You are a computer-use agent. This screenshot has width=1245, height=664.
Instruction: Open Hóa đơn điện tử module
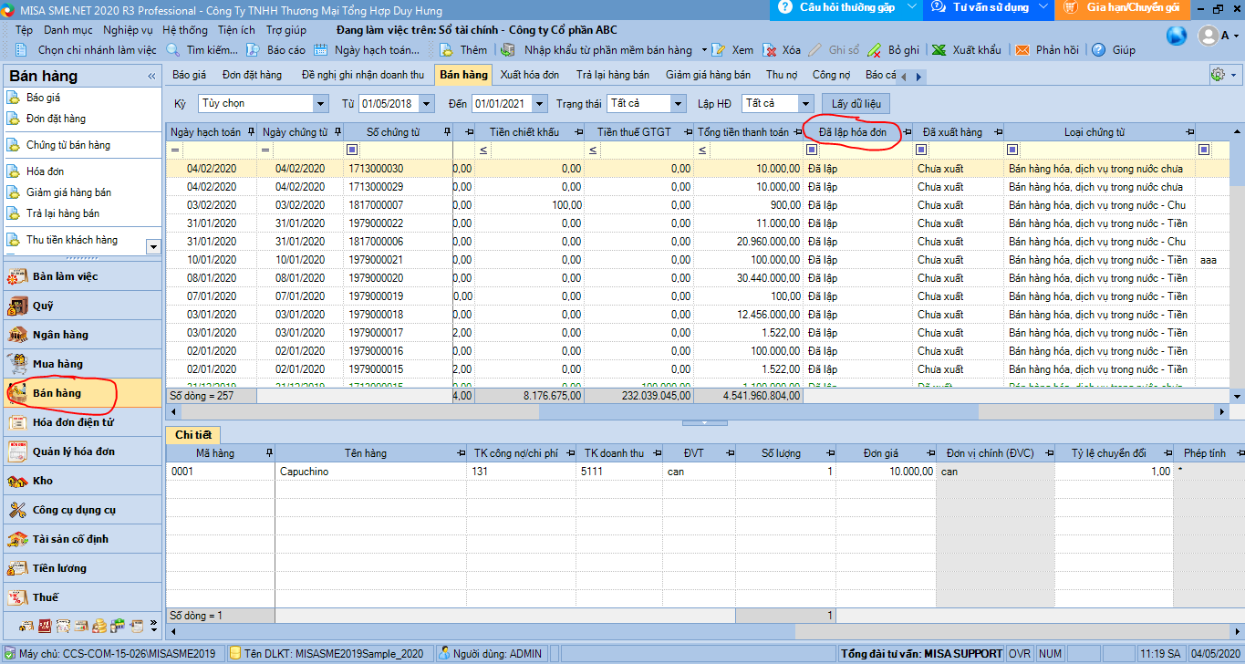tap(82, 422)
